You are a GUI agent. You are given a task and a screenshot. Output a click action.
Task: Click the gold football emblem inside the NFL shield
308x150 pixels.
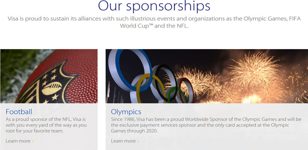pos(52,88)
